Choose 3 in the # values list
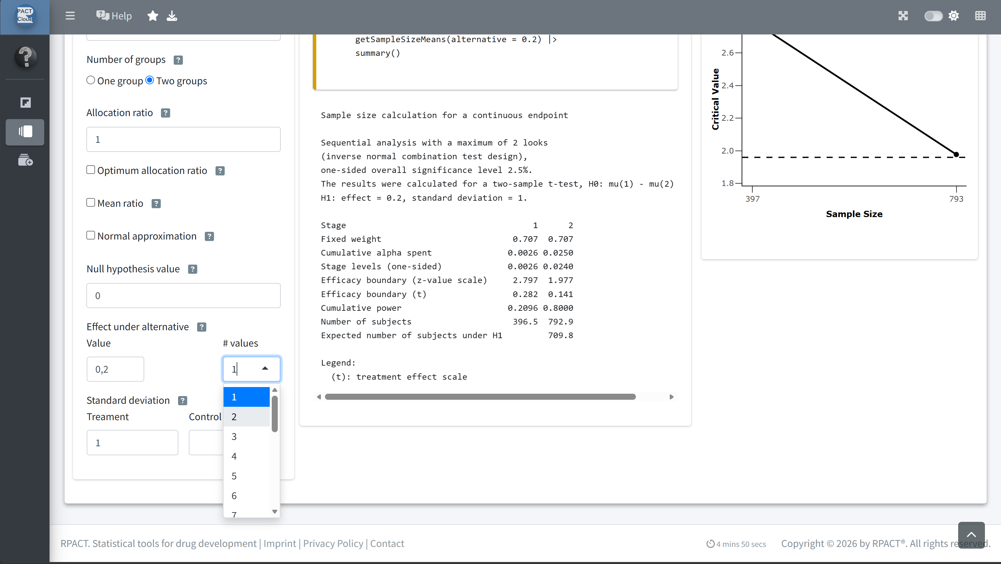The image size is (1001, 564). pyautogui.click(x=246, y=437)
